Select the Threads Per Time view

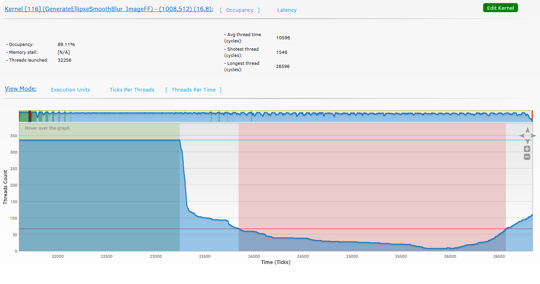(193, 90)
